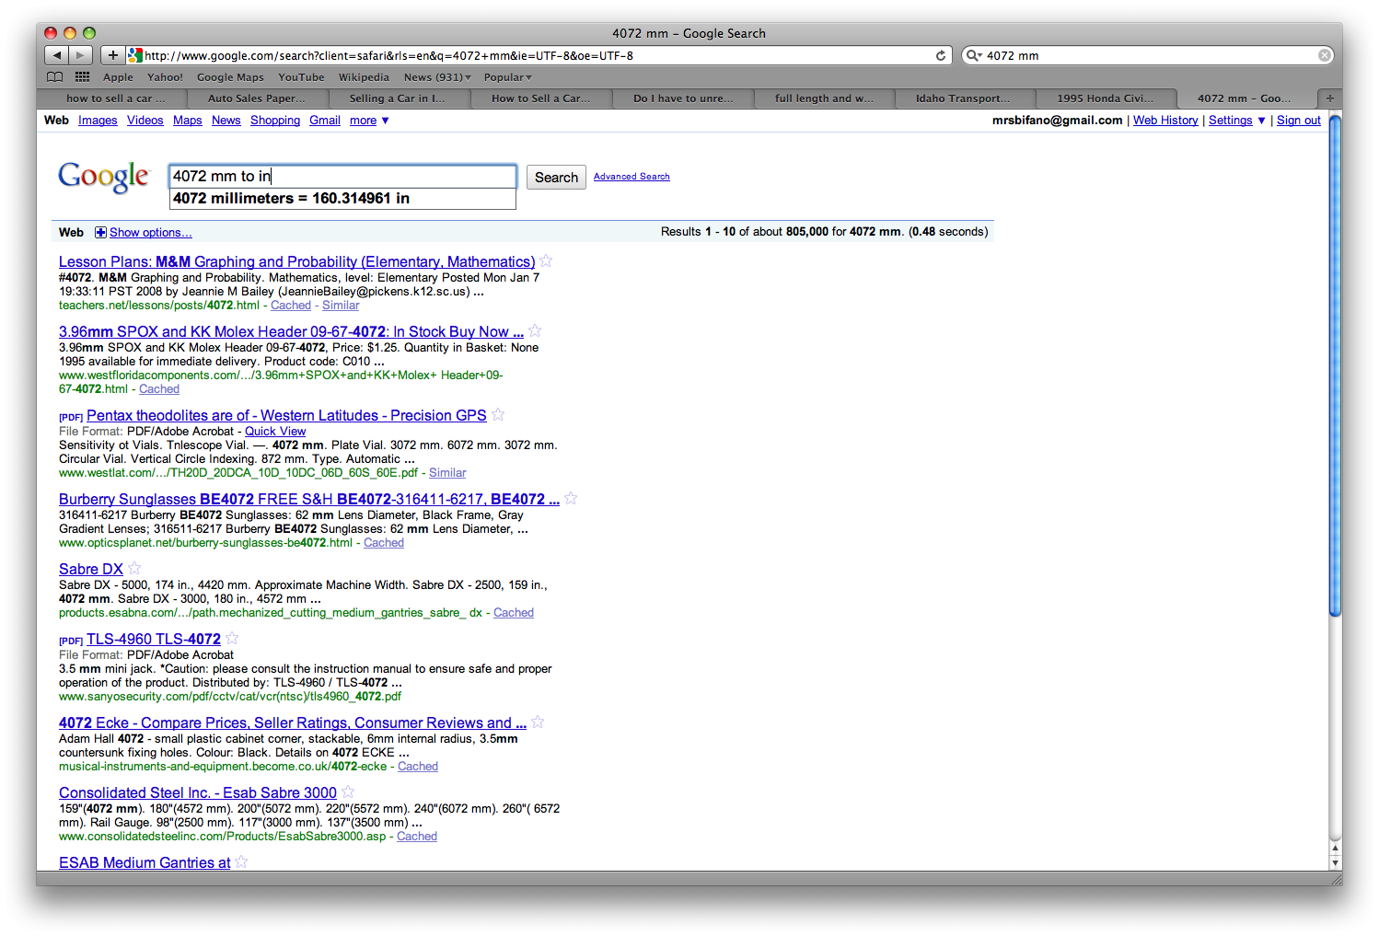The image size is (1379, 936).
Task: Switch to the 'Do I have to unre...' tab
Action: coord(683,98)
